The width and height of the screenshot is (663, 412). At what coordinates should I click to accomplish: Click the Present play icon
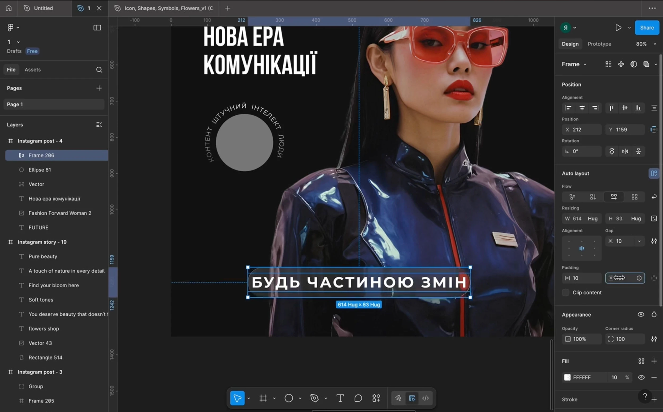618,28
